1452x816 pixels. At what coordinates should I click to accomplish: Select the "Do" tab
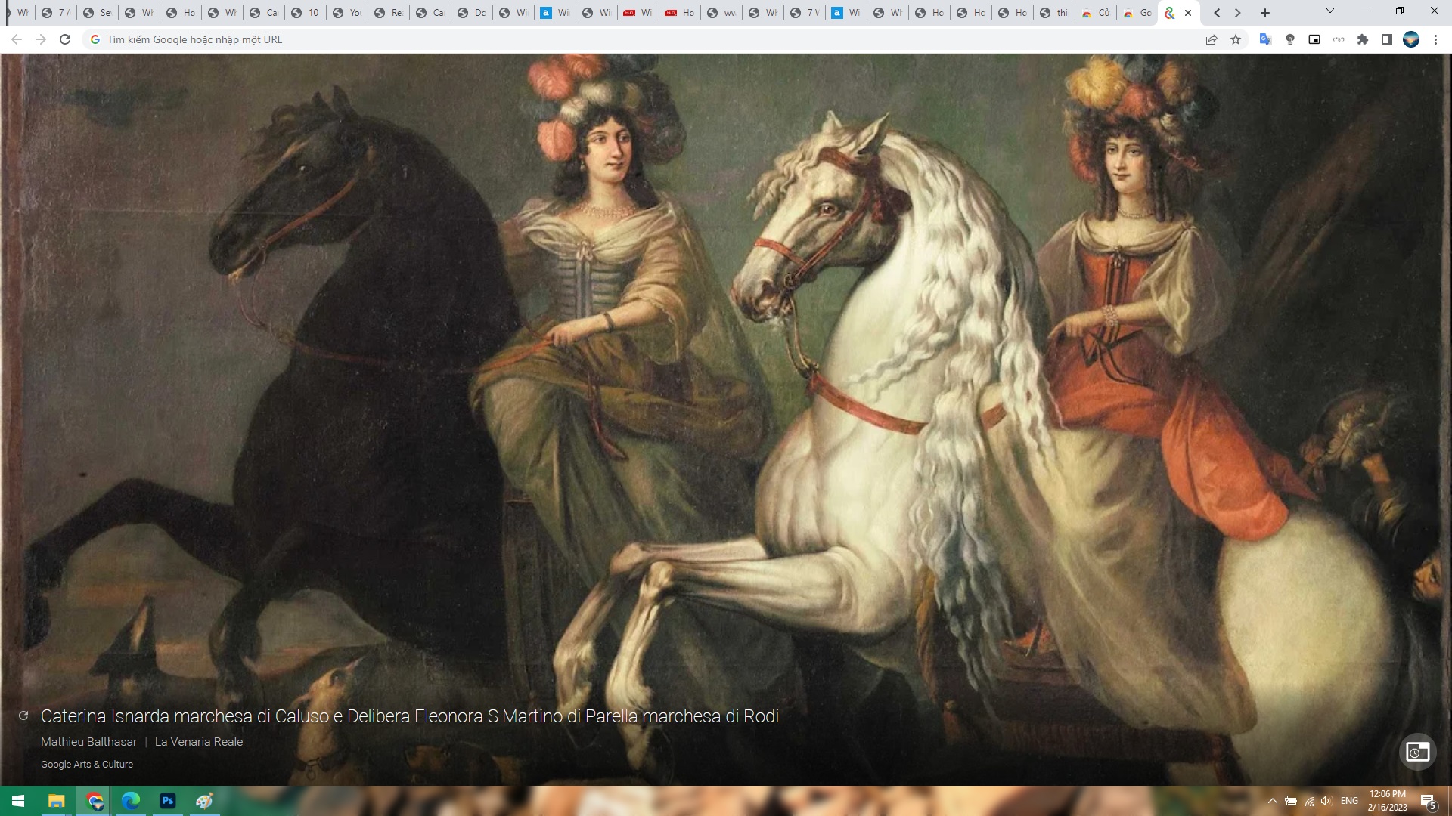pyautogui.click(x=472, y=13)
